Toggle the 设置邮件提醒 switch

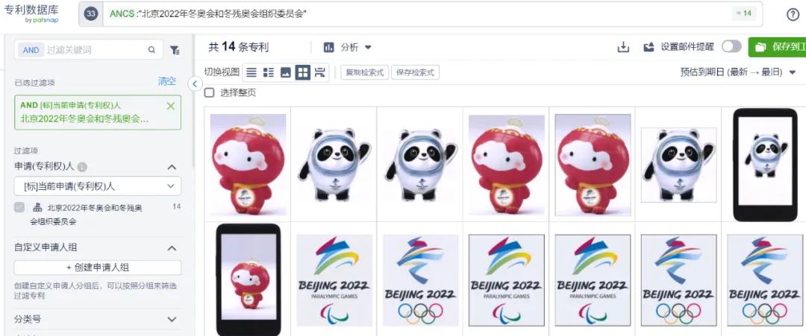[x=731, y=47]
